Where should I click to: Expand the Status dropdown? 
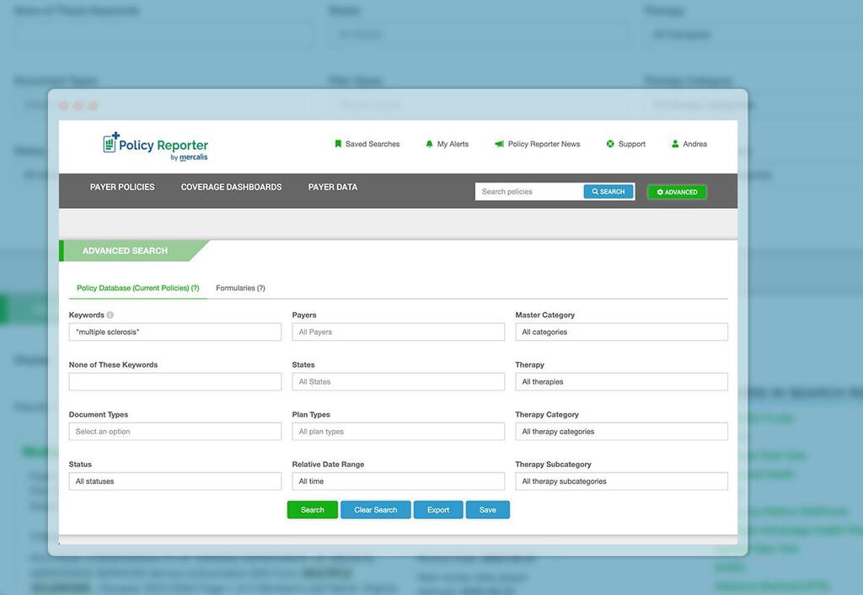[x=174, y=481]
